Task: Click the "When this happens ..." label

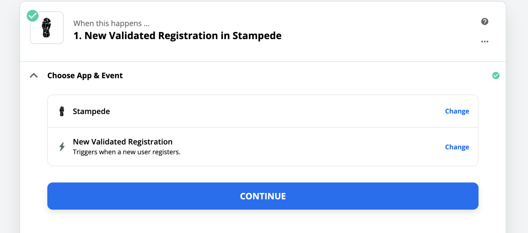Action: click(111, 23)
